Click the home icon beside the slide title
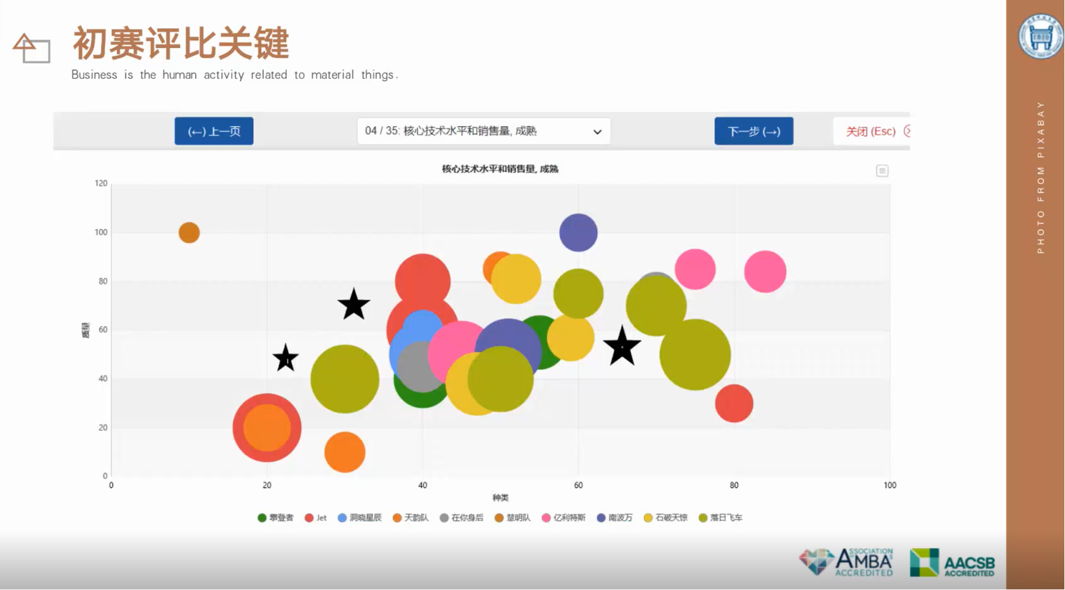Viewport: 1065px width, 590px height. coord(31,48)
